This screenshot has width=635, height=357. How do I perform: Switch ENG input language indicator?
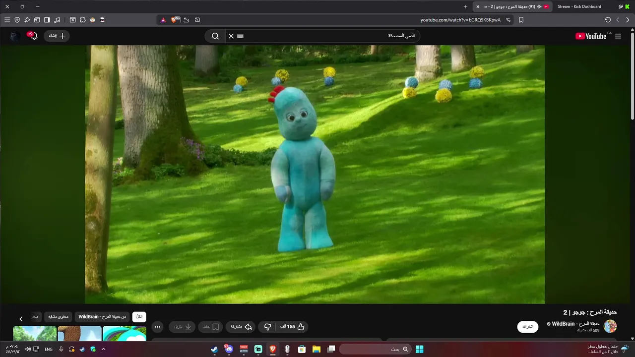tap(49, 349)
